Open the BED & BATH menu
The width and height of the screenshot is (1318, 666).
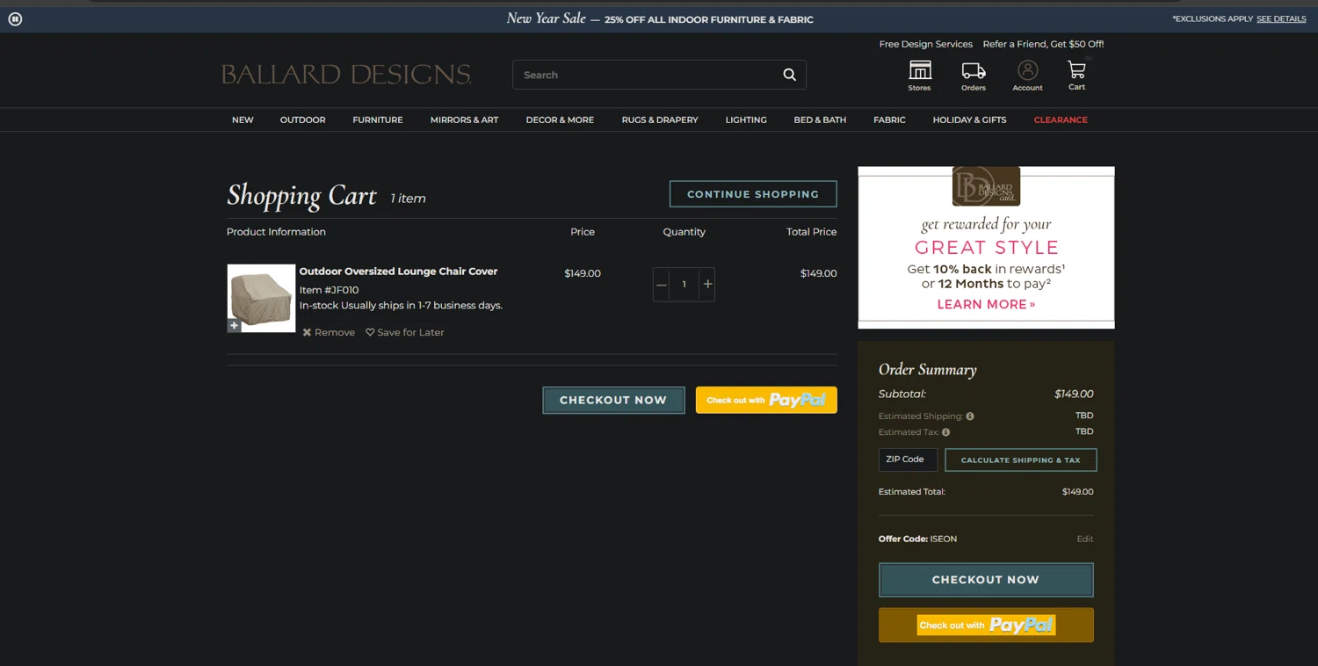[820, 119]
